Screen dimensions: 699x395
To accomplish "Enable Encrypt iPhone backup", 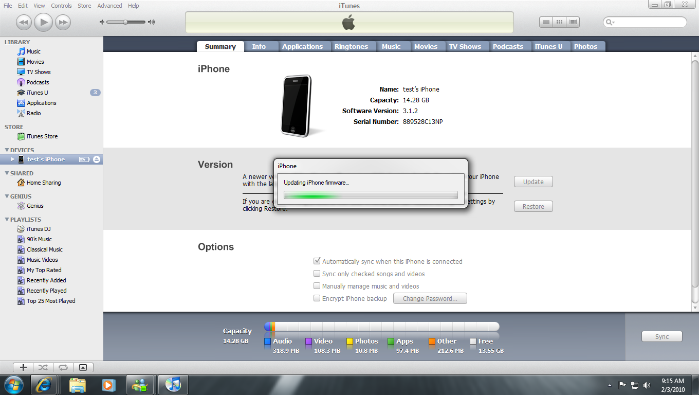I will tap(317, 298).
